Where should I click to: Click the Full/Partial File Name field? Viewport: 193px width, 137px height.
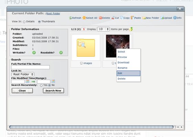coord(31,67)
